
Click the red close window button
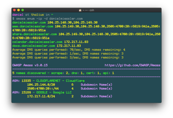14,10
